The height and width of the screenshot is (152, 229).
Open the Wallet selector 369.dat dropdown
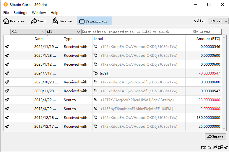point(218,21)
